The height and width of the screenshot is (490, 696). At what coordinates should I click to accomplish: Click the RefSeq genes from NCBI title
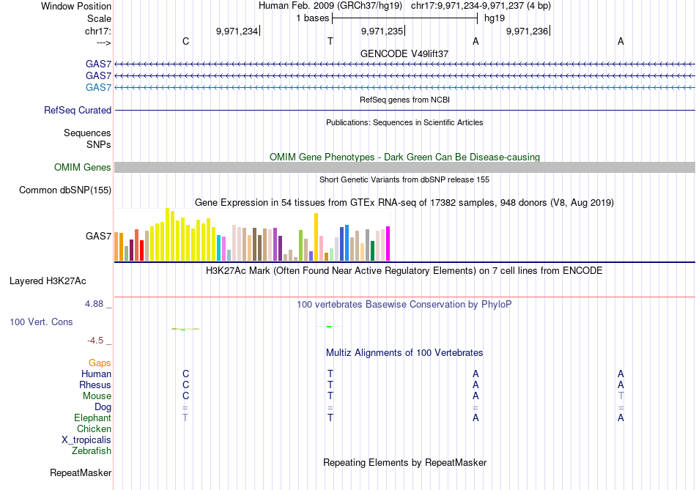pos(404,100)
